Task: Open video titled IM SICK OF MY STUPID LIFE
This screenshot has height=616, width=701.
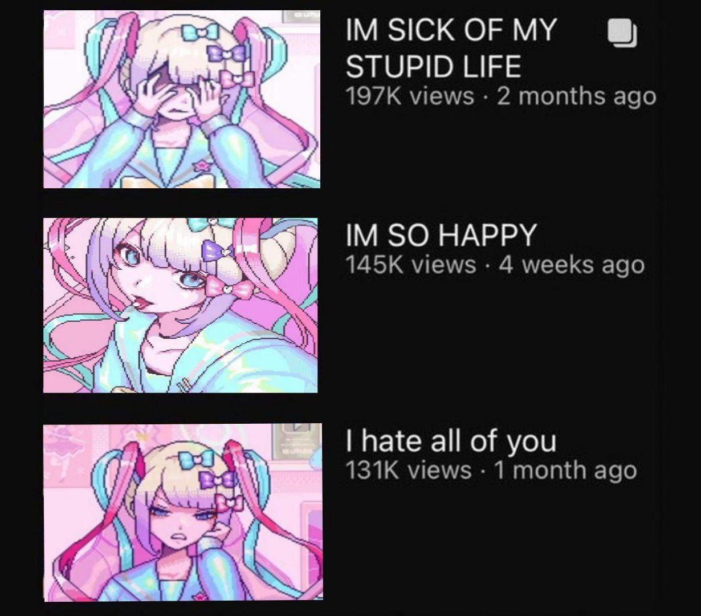Action: [x=450, y=48]
